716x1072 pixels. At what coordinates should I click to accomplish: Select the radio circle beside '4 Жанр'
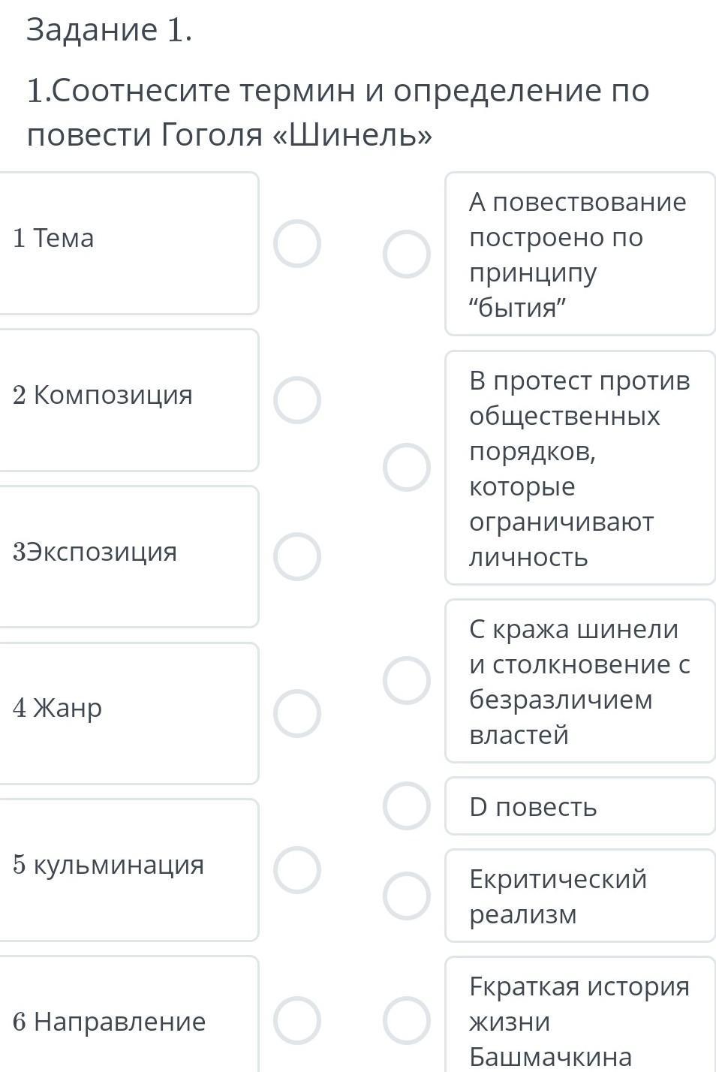click(x=297, y=713)
